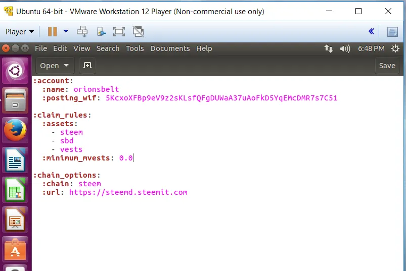Launch LibreOffice Calc from launcher
Viewport: 406px width, 271px height.
[15, 190]
